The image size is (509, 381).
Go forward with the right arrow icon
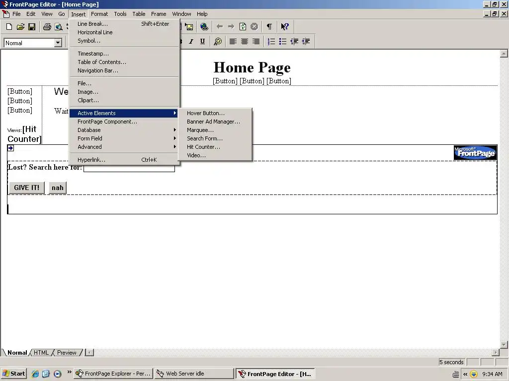(x=231, y=27)
